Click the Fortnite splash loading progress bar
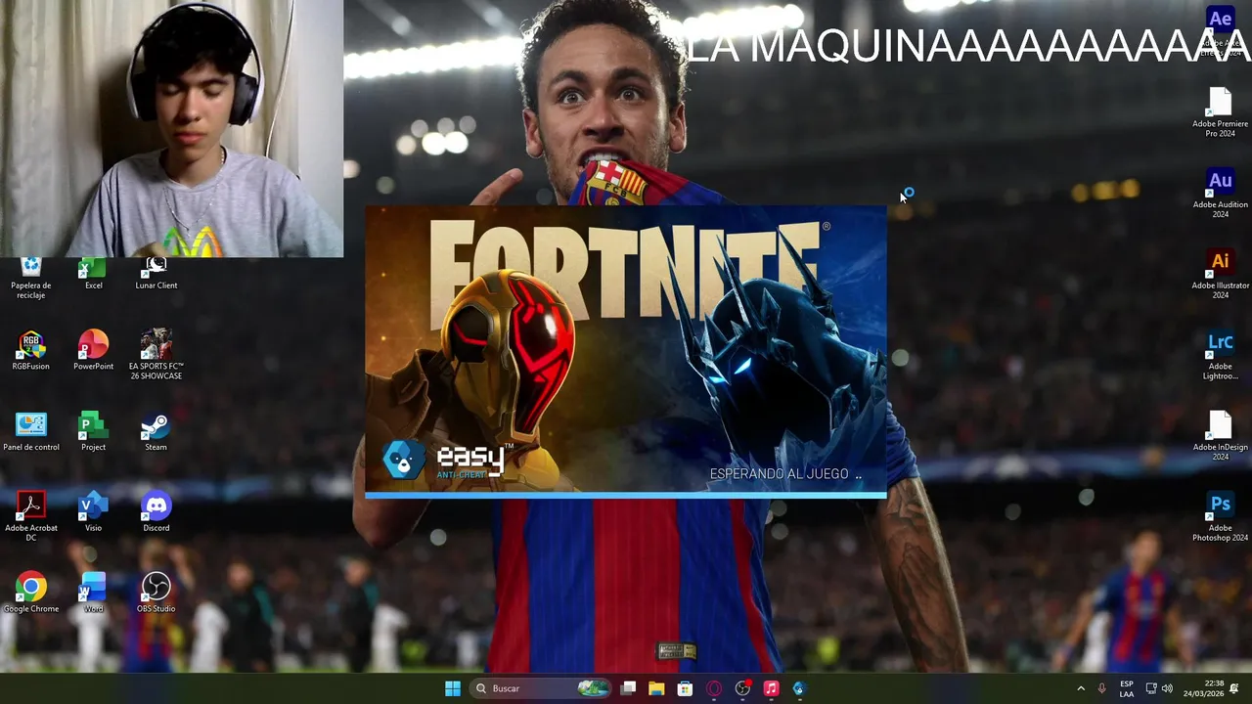The height and width of the screenshot is (704, 1252). click(626, 496)
